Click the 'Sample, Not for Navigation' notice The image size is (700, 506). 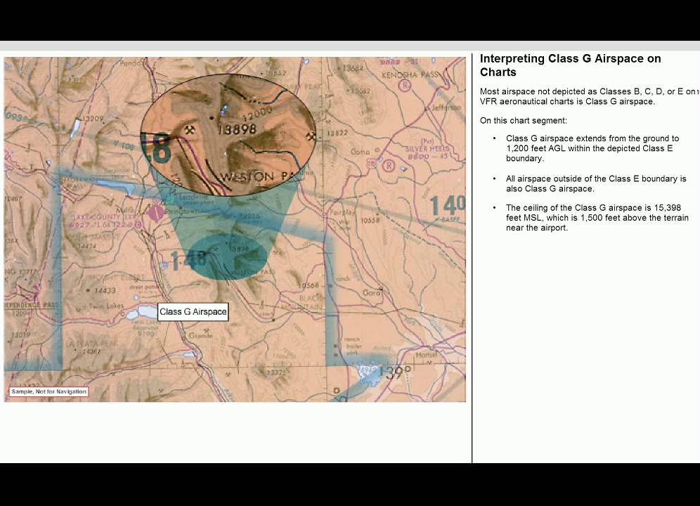49,391
